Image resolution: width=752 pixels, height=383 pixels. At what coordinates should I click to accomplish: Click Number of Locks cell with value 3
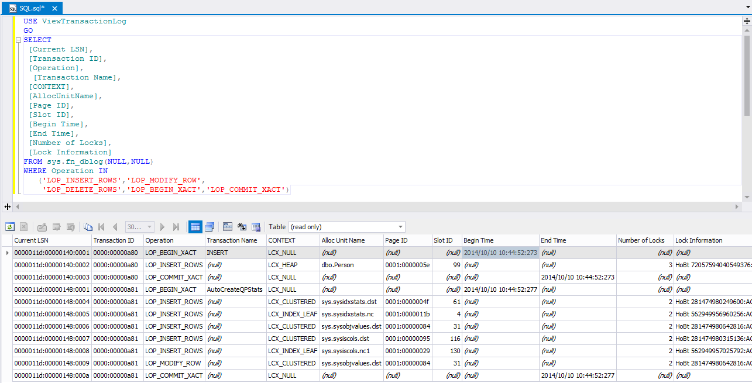coord(644,265)
